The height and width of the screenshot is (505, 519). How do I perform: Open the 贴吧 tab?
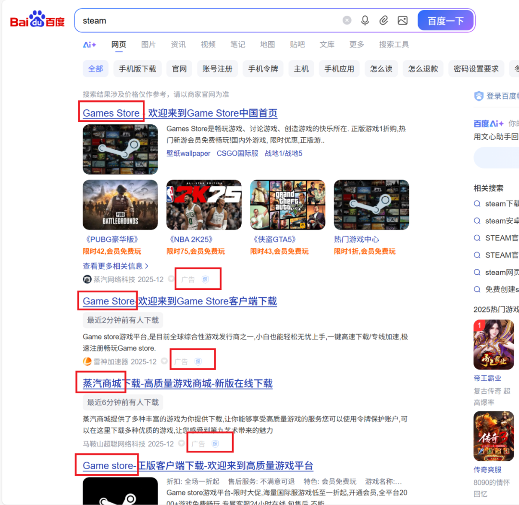coord(297,45)
